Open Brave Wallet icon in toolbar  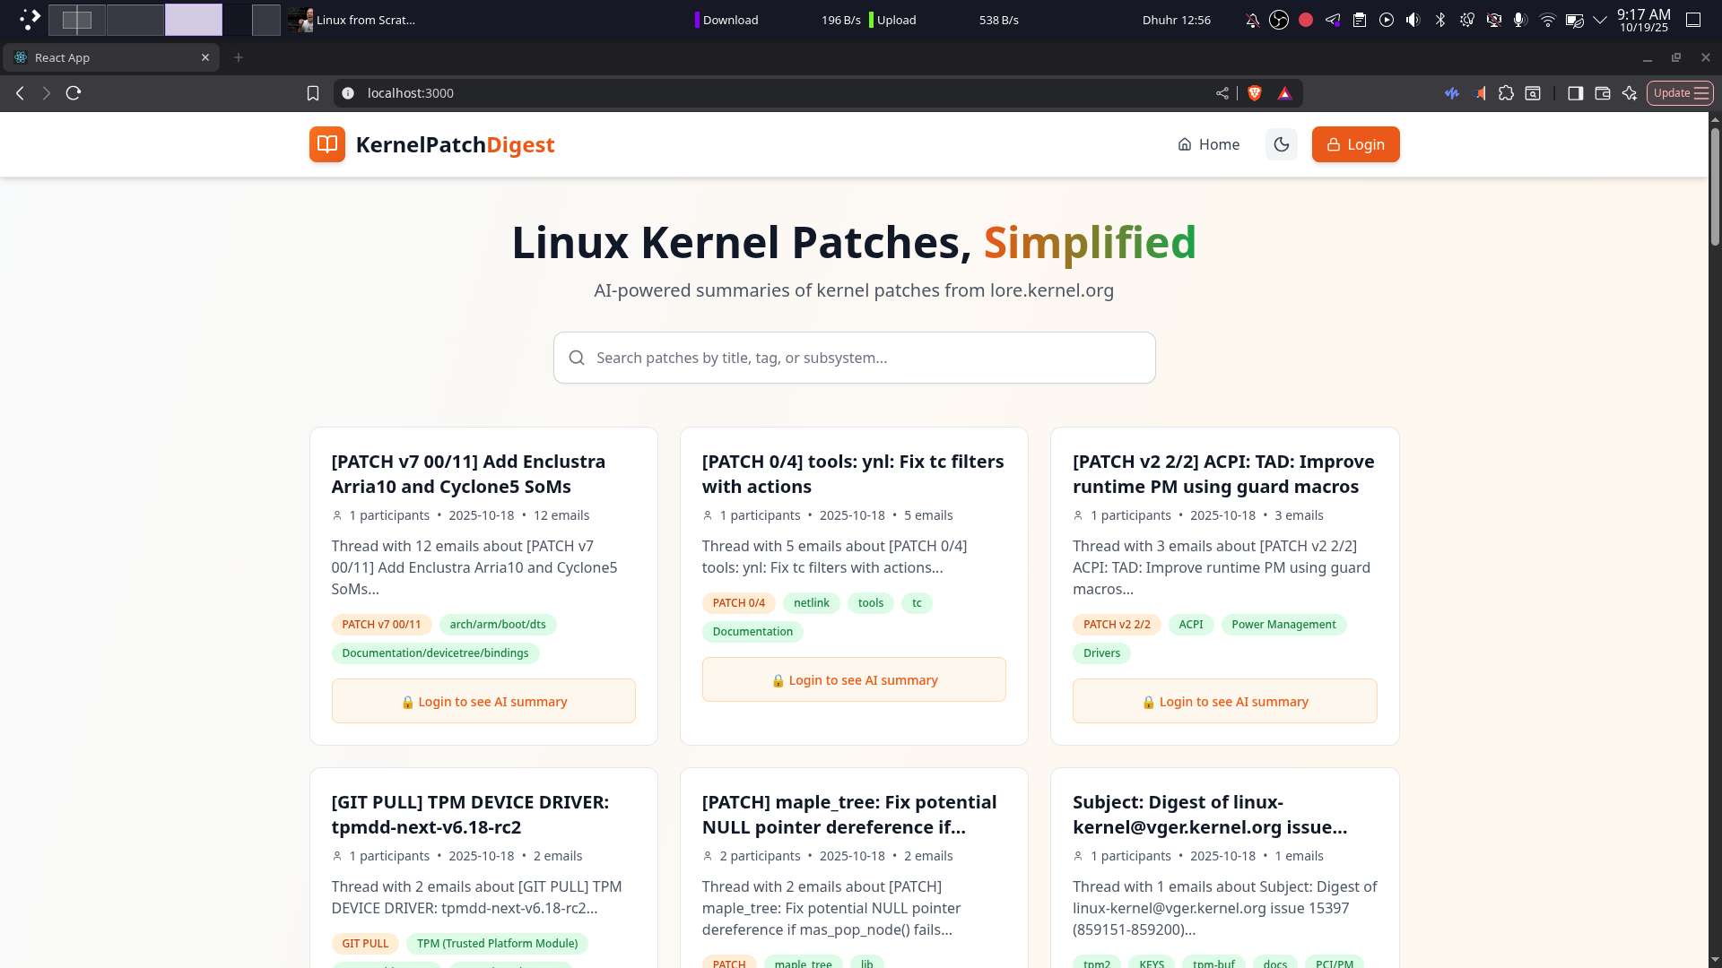pos(1603,93)
